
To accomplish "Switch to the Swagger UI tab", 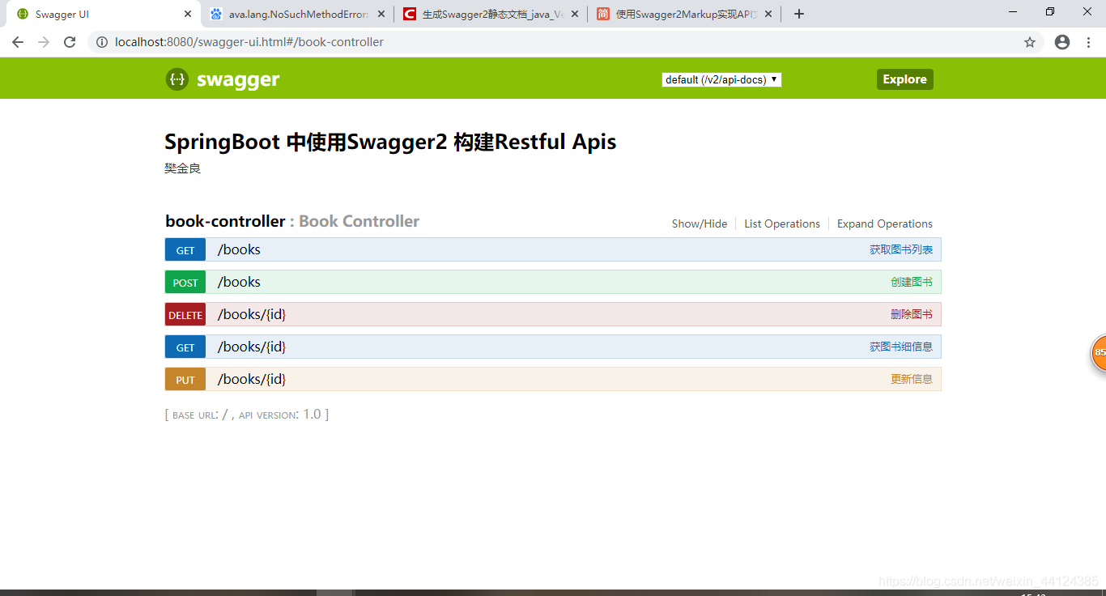I will coord(101,14).
